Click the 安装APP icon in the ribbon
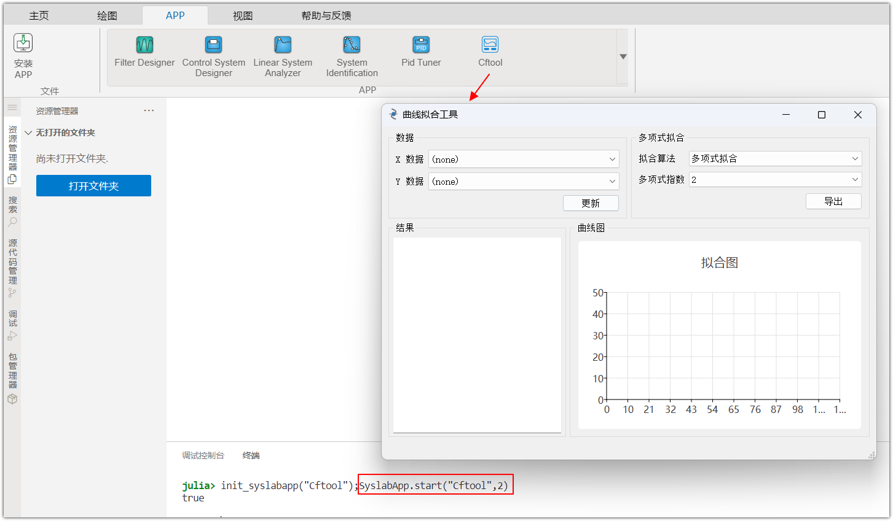The image size is (893, 521). (23, 43)
